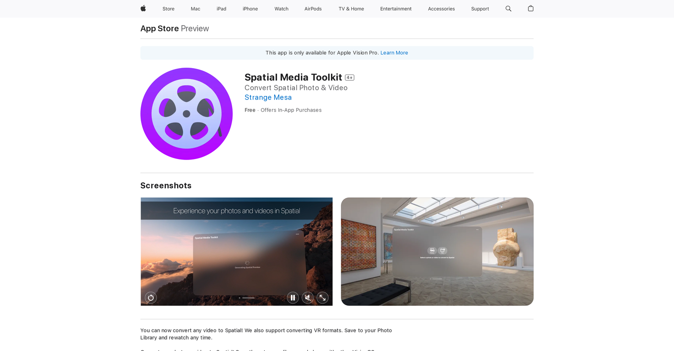Click the page indicator dot under the video
The image size is (674, 351).
pyautogui.click(x=239, y=298)
